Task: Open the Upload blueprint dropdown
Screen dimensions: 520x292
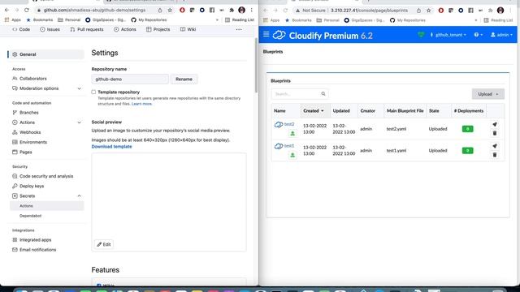Action: pyautogui.click(x=487, y=94)
